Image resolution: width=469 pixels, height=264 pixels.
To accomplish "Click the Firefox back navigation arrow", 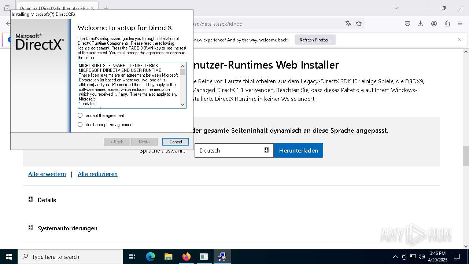I will (8, 23).
